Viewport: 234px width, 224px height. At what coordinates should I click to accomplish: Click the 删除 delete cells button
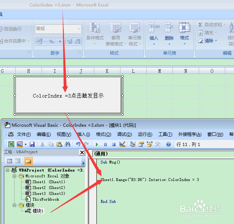[x=169, y=34]
